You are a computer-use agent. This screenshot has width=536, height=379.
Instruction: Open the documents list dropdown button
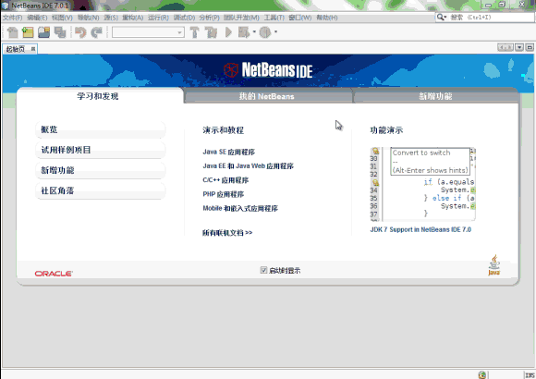tap(519, 47)
